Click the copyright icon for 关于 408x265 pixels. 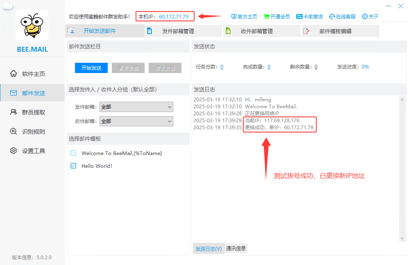[365, 17]
